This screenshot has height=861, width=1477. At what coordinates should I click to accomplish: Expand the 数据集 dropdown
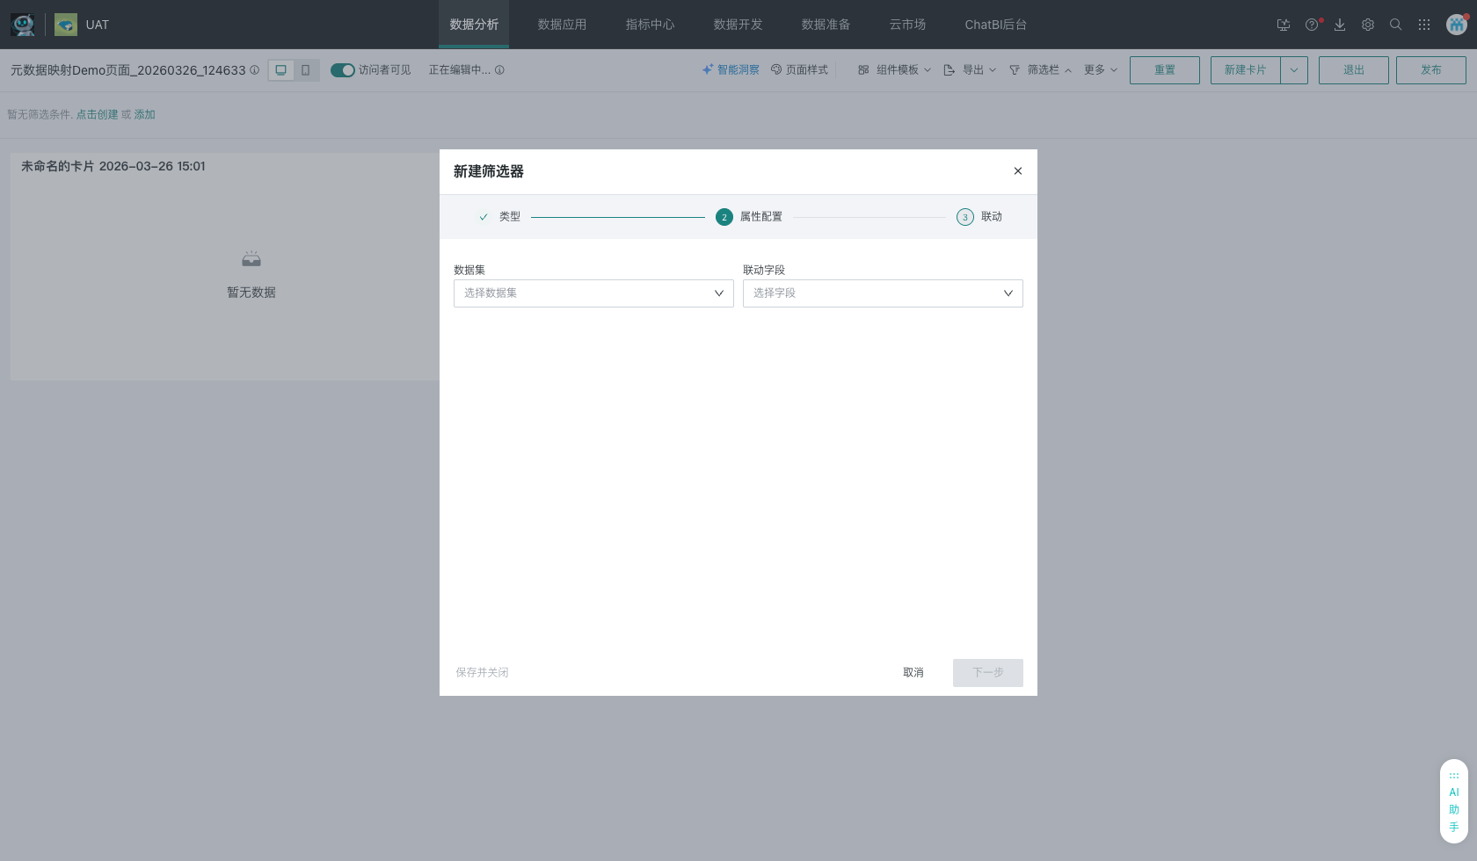tap(593, 293)
